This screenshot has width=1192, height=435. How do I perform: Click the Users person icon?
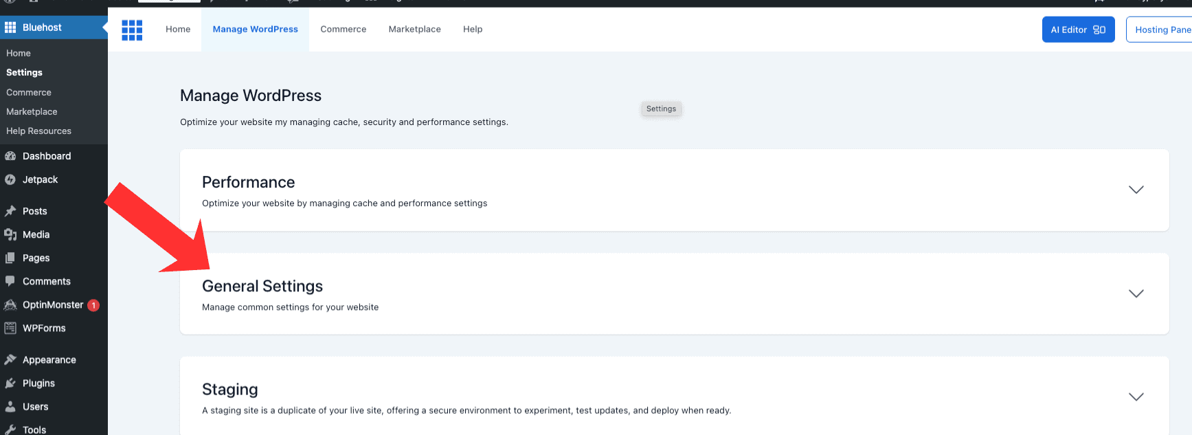10,406
